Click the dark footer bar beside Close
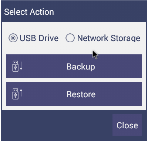Image resolution: width=148 pixels, height=142 pixels. [x=57, y=125]
